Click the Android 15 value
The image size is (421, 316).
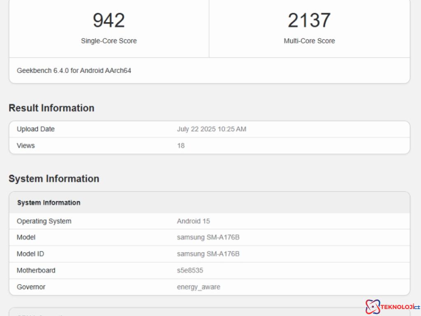[x=193, y=221]
